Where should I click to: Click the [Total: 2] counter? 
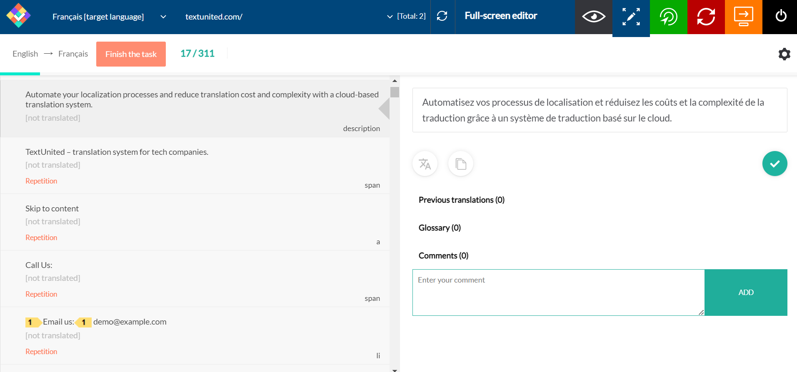411,16
